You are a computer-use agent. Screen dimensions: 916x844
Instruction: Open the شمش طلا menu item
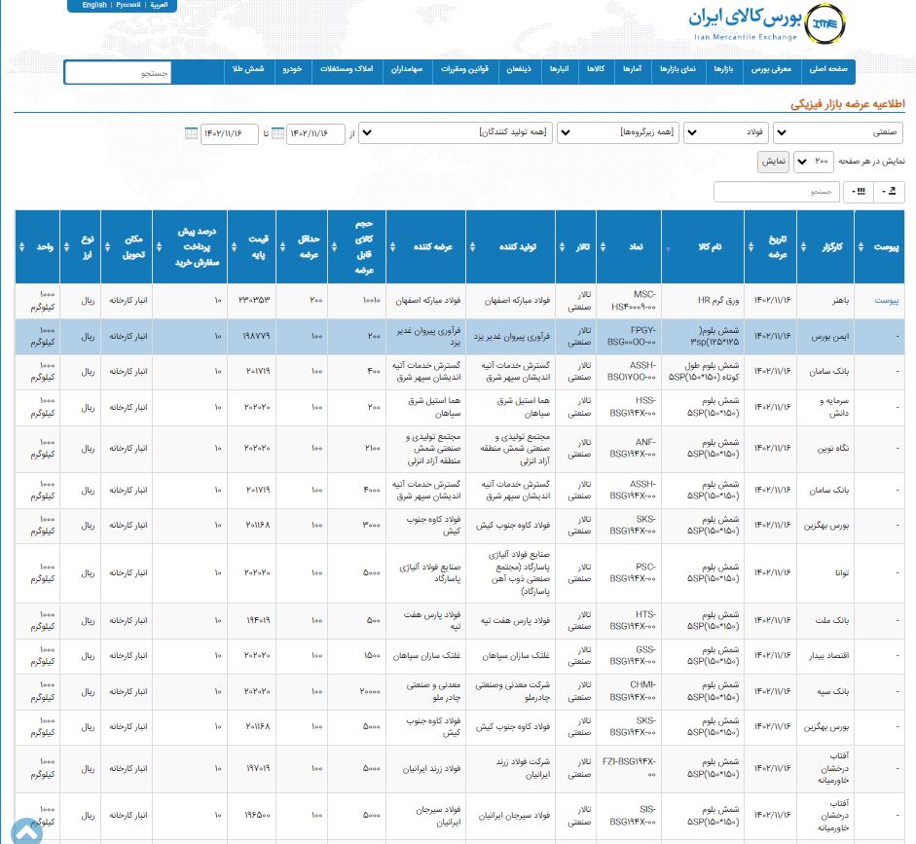[x=248, y=69]
